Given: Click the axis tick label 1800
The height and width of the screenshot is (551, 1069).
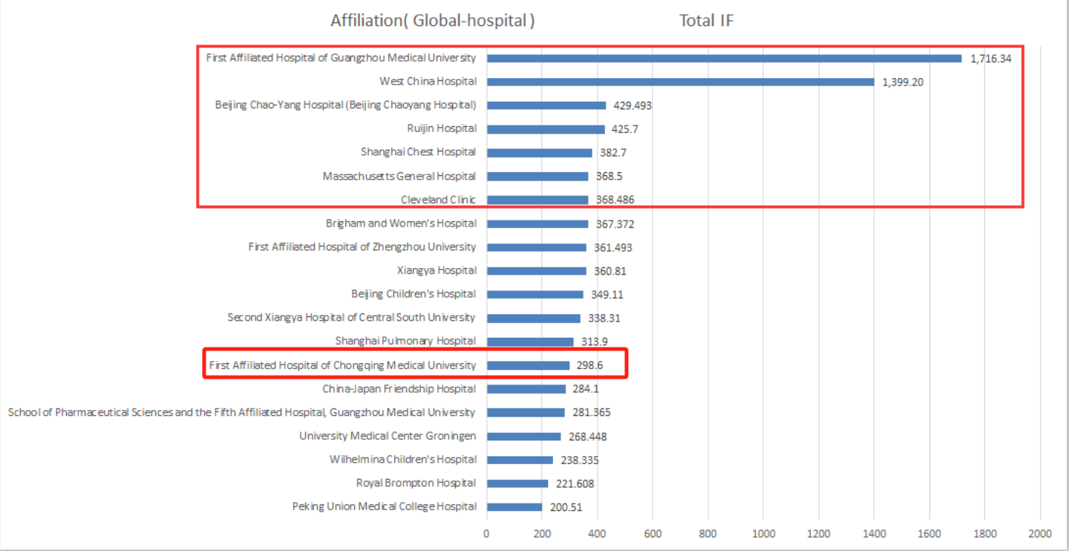Looking at the screenshot, I should tap(984, 533).
